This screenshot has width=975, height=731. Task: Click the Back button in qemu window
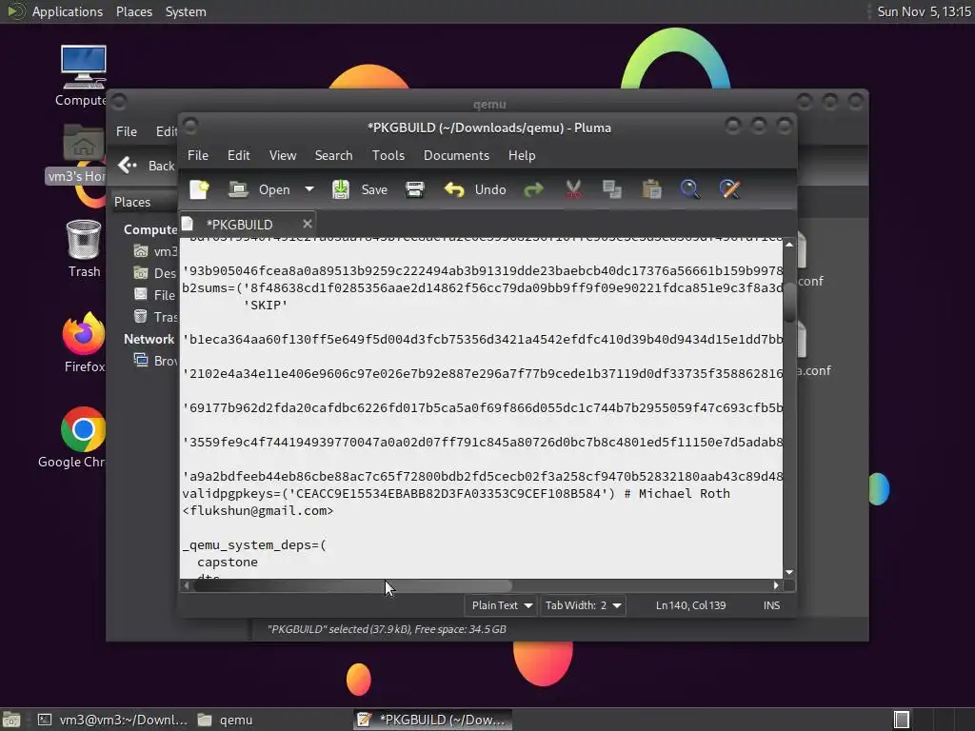147,166
